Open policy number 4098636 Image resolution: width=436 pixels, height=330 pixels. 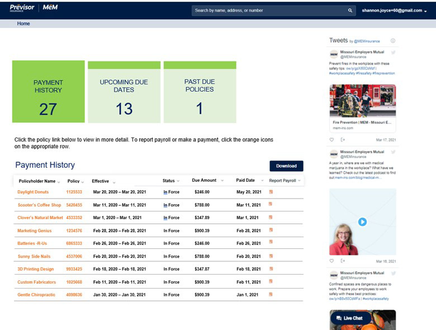click(74, 295)
